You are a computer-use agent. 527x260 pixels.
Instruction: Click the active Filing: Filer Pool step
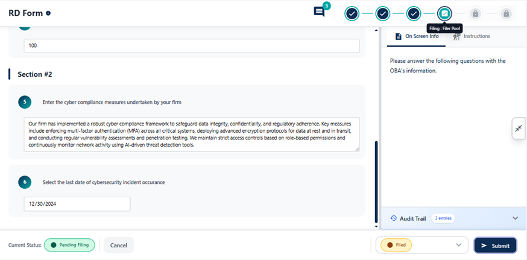click(x=444, y=13)
